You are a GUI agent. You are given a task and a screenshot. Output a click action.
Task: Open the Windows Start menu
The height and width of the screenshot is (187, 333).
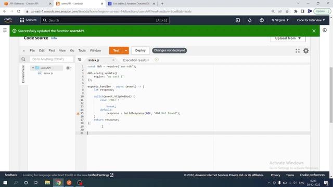[5, 182]
